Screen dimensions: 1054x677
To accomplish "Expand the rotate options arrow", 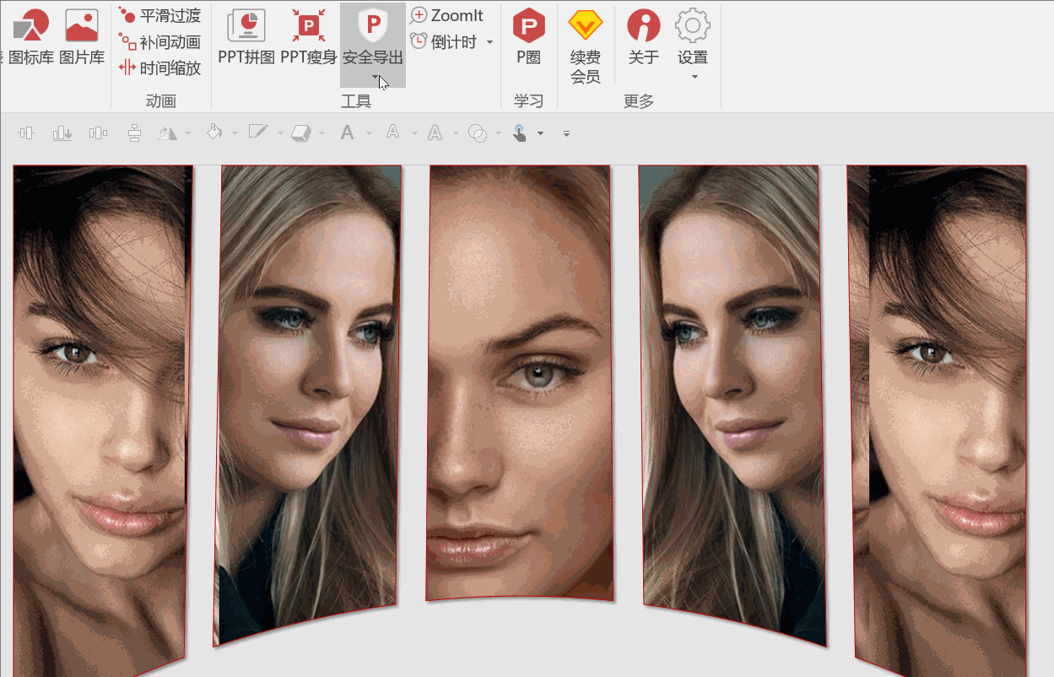I will 187,133.
